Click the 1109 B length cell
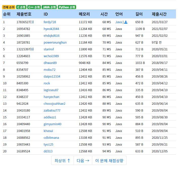Screen dimensions: 181x169 coord(140,29)
